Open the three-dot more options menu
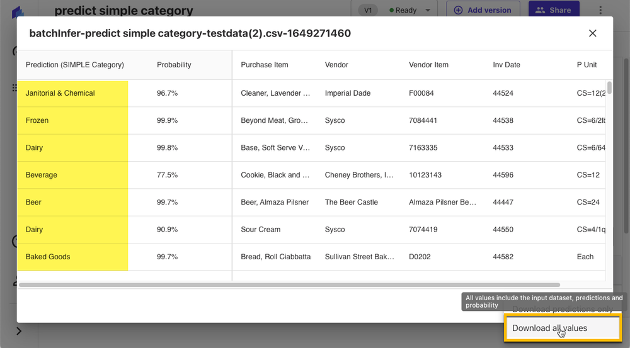 (600, 10)
